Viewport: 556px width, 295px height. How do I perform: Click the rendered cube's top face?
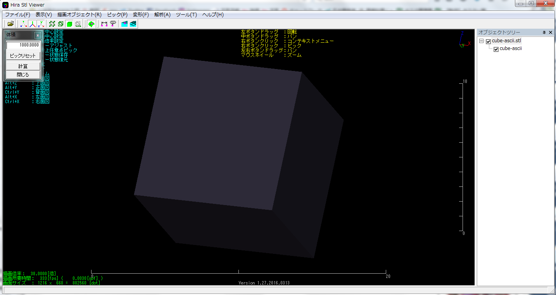tap(218, 133)
